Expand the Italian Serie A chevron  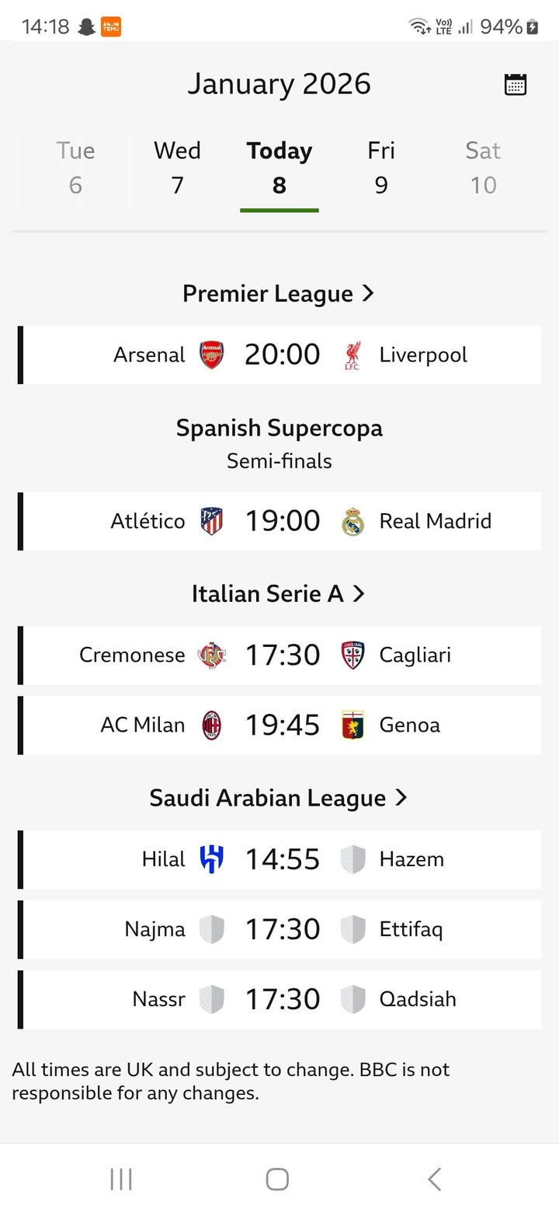tap(358, 593)
